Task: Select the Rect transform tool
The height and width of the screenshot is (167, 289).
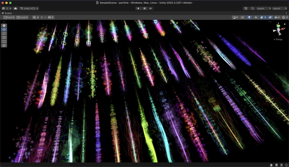Action: click(x=4, y=41)
